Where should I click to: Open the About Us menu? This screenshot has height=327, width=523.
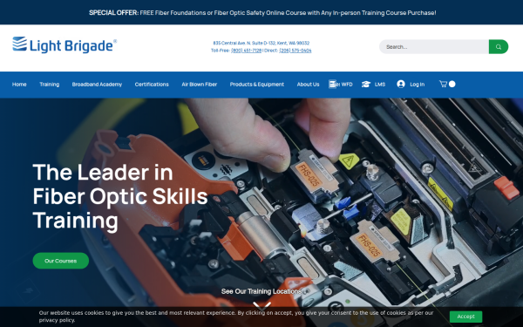309,85
